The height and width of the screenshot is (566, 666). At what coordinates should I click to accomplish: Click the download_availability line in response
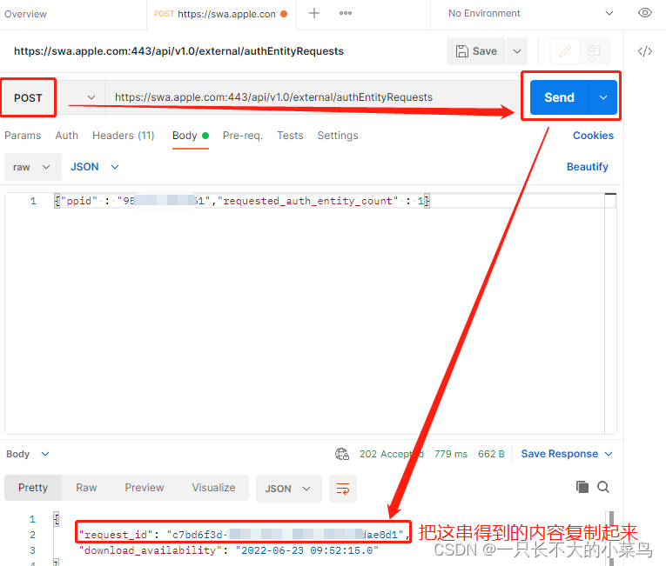pyautogui.click(x=228, y=550)
